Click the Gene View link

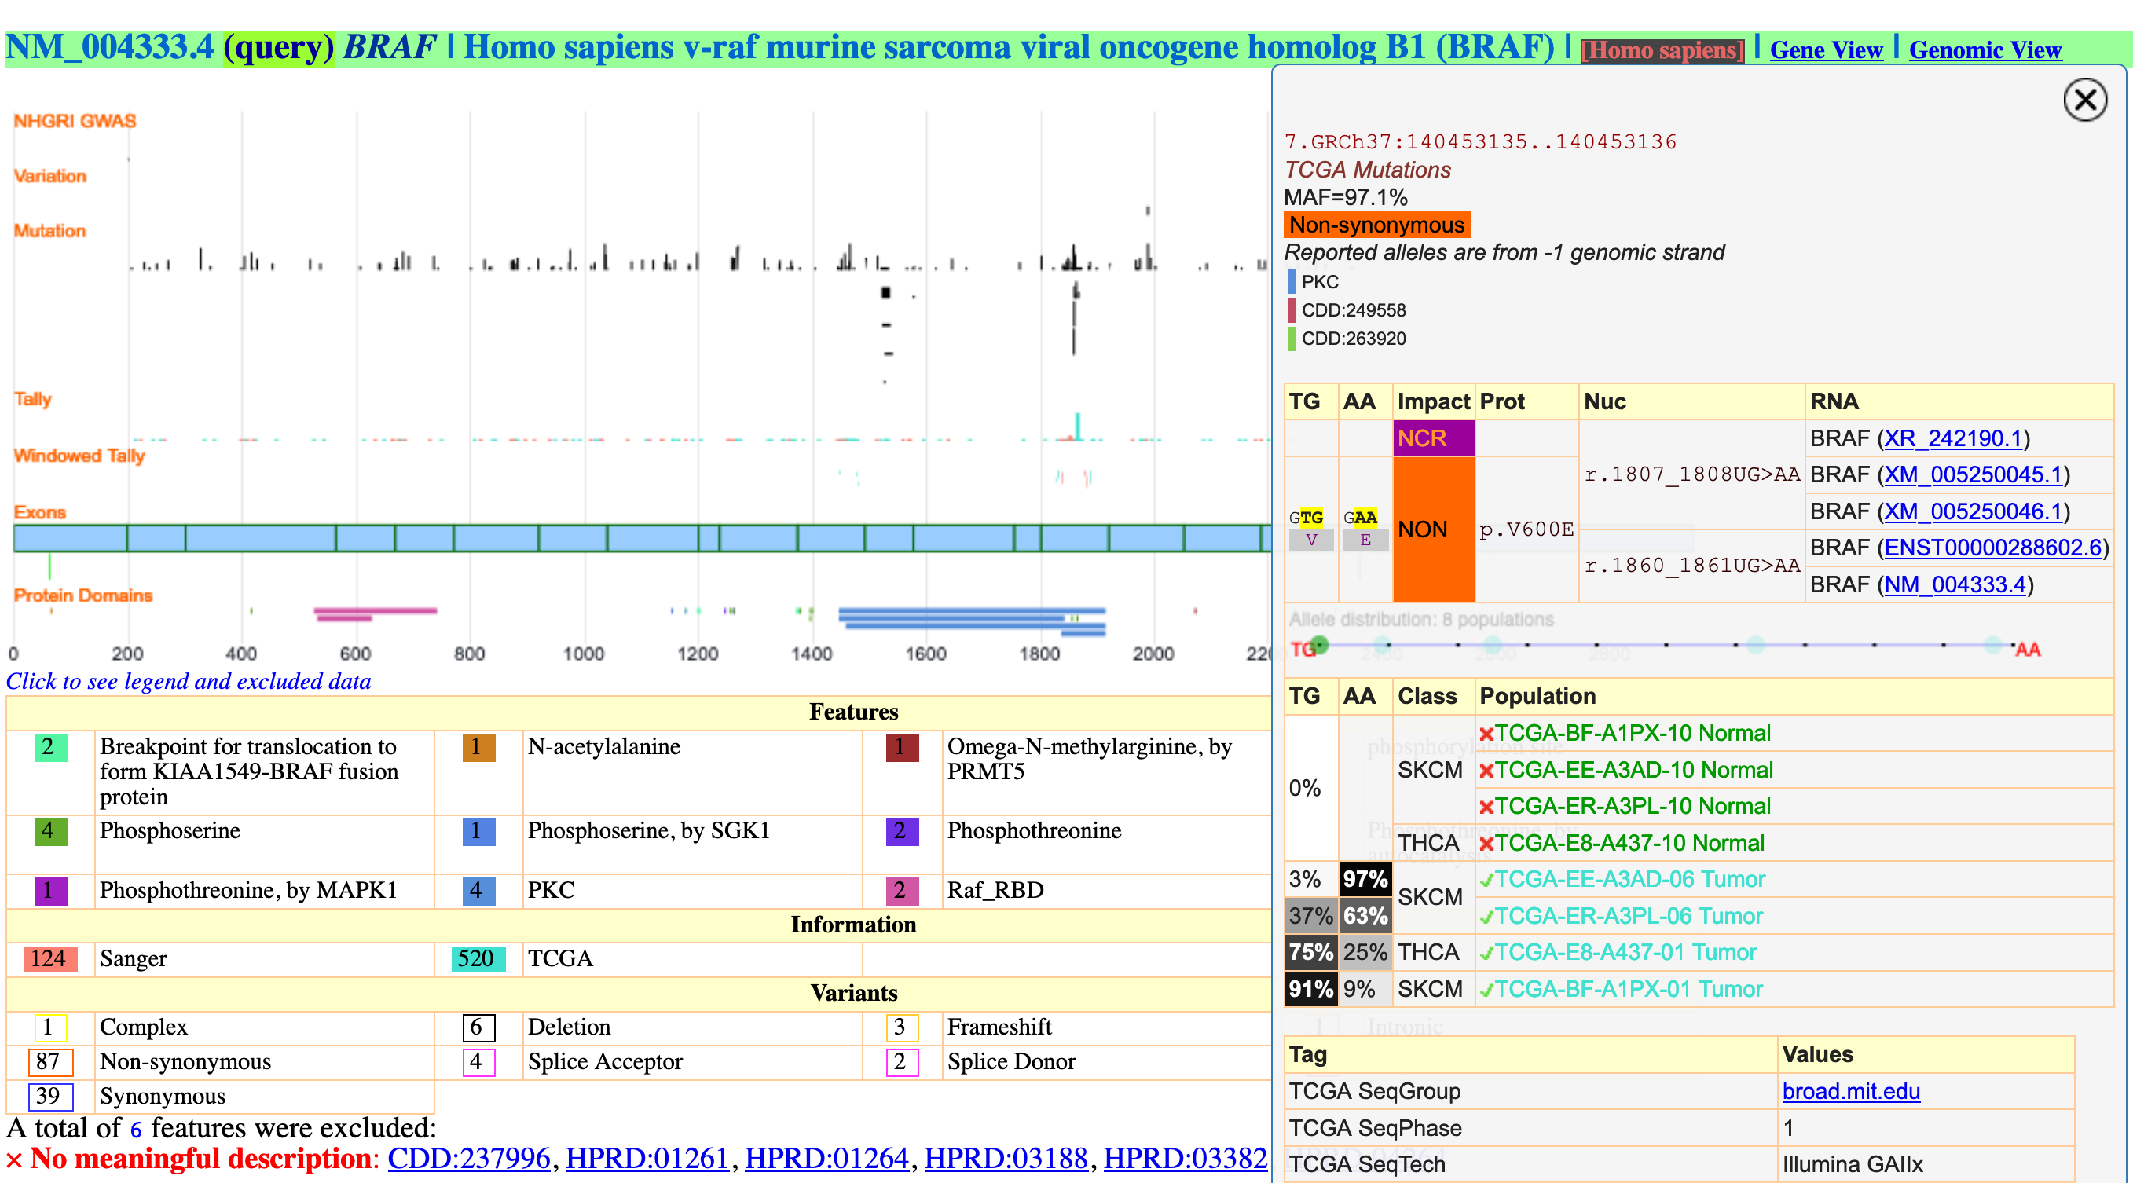click(1825, 49)
